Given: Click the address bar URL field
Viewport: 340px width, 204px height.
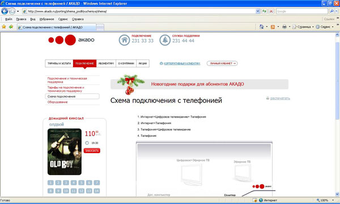Looking at the screenshot, I should pos(139,11).
